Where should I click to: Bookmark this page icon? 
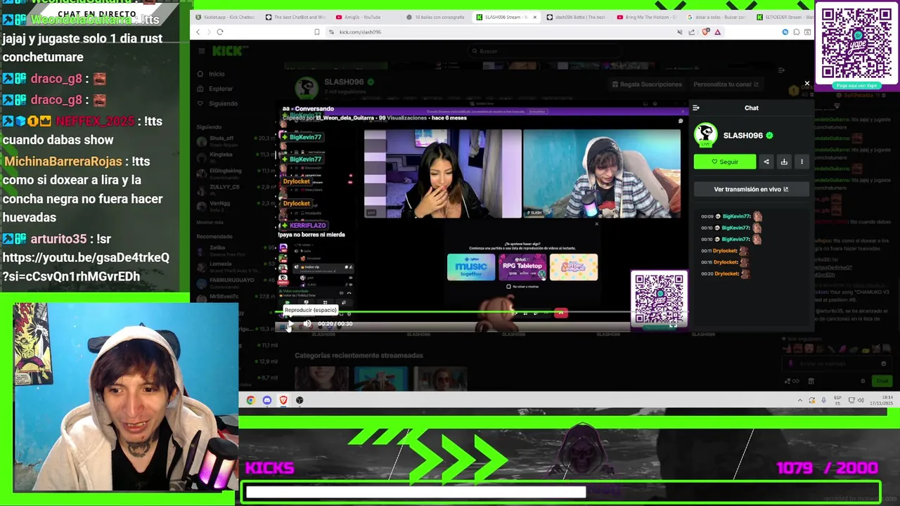316,32
